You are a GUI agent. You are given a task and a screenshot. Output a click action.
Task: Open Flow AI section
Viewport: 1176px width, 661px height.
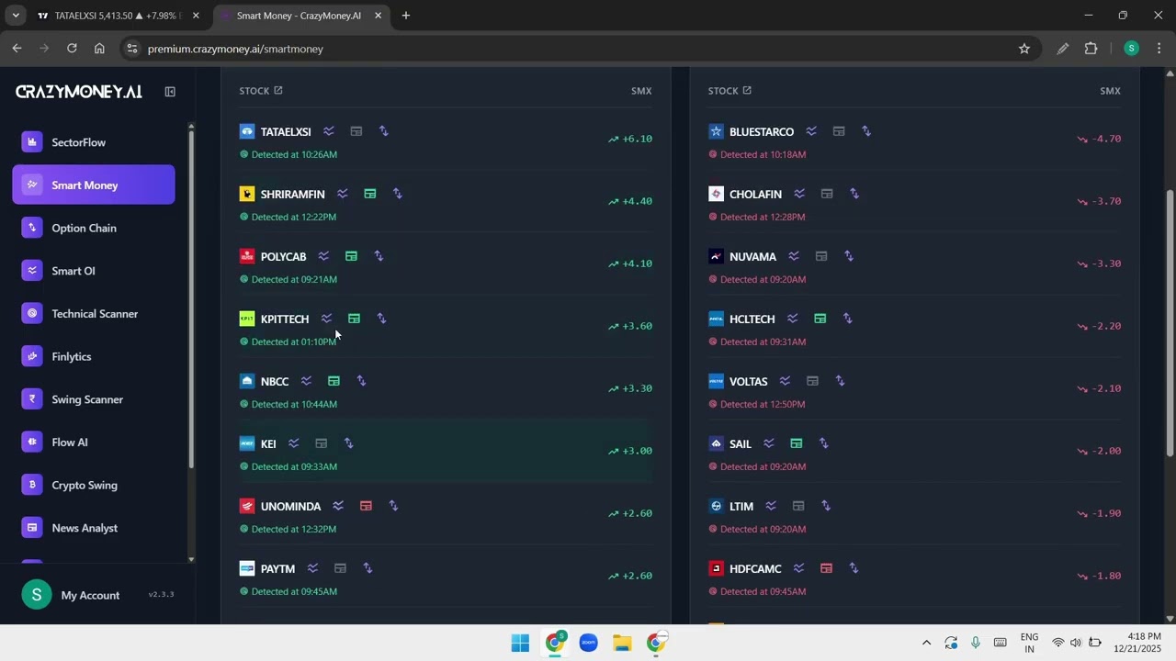pos(93,442)
